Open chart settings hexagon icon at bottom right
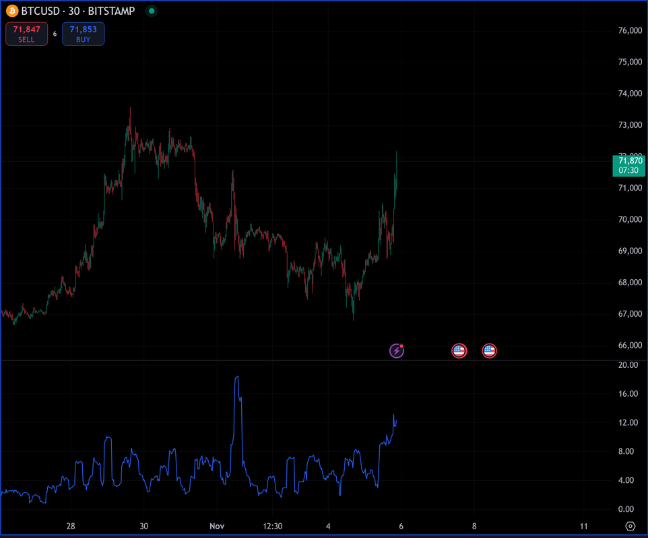Viewport: 648px width, 538px height. click(630, 526)
